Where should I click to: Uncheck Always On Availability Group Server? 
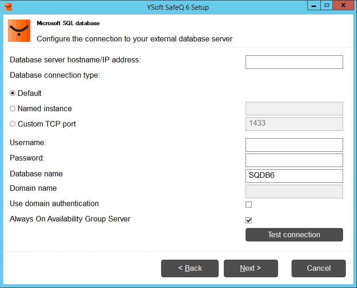pyautogui.click(x=249, y=220)
